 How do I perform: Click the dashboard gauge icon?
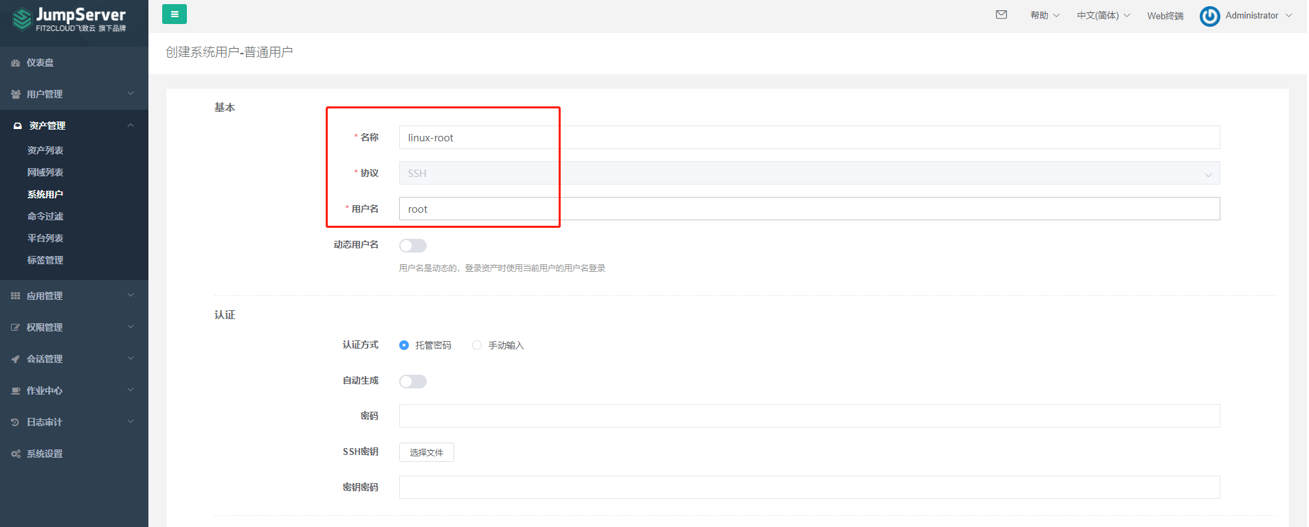[x=16, y=63]
